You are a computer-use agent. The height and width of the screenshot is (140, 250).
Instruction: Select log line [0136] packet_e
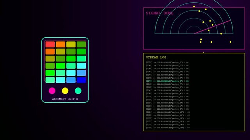pos(167,106)
